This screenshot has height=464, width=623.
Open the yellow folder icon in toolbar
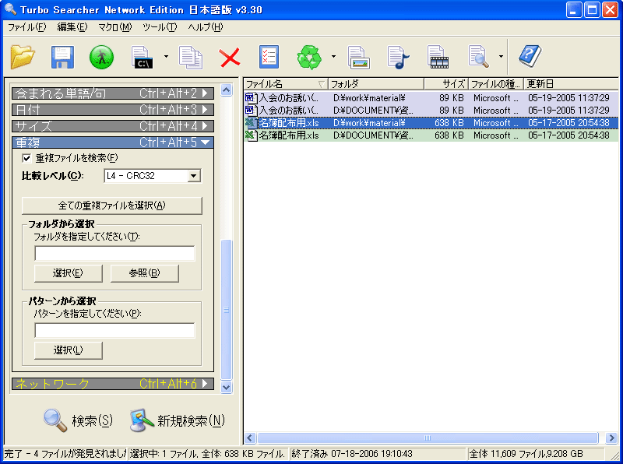(x=23, y=57)
